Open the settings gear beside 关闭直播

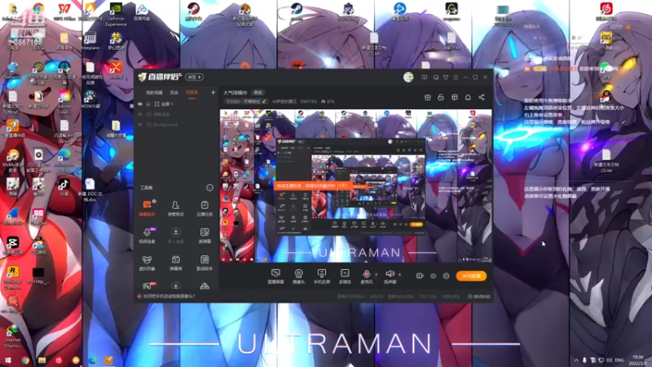click(446, 276)
